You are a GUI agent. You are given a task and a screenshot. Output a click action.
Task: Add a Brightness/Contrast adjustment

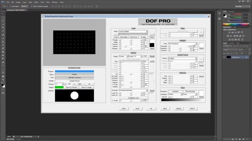(229, 33)
